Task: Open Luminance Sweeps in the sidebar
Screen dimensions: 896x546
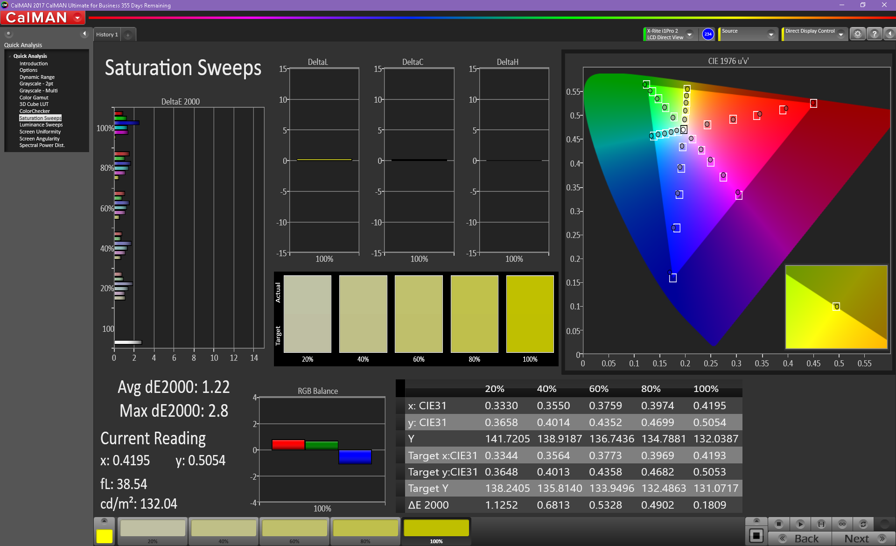Action: 41,125
